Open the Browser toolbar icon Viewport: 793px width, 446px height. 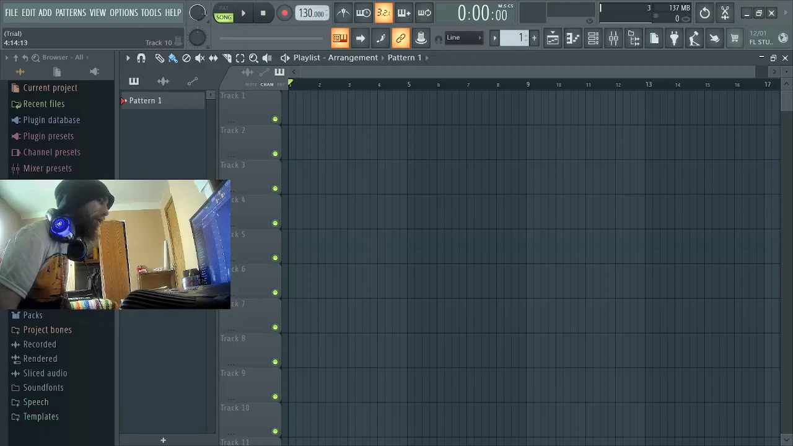[x=634, y=38]
